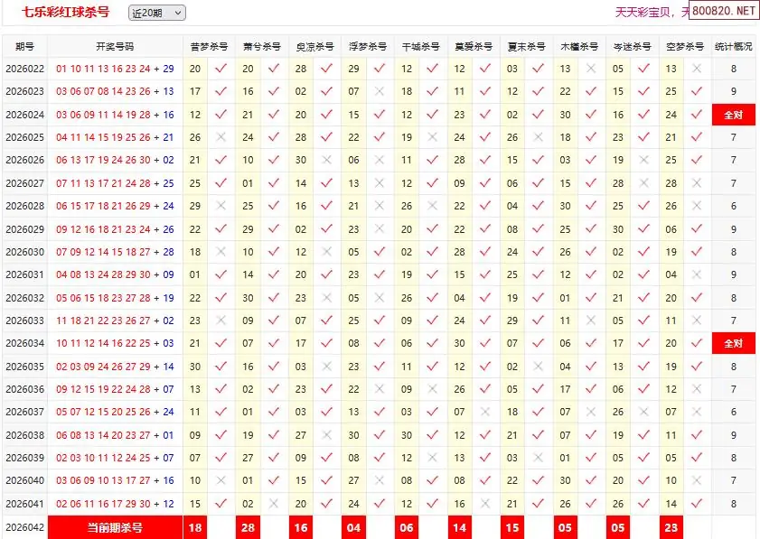Click the X mark in 浮梦杀号 for issue 2026023
The height and width of the screenshot is (539, 760).
(x=380, y=91)
